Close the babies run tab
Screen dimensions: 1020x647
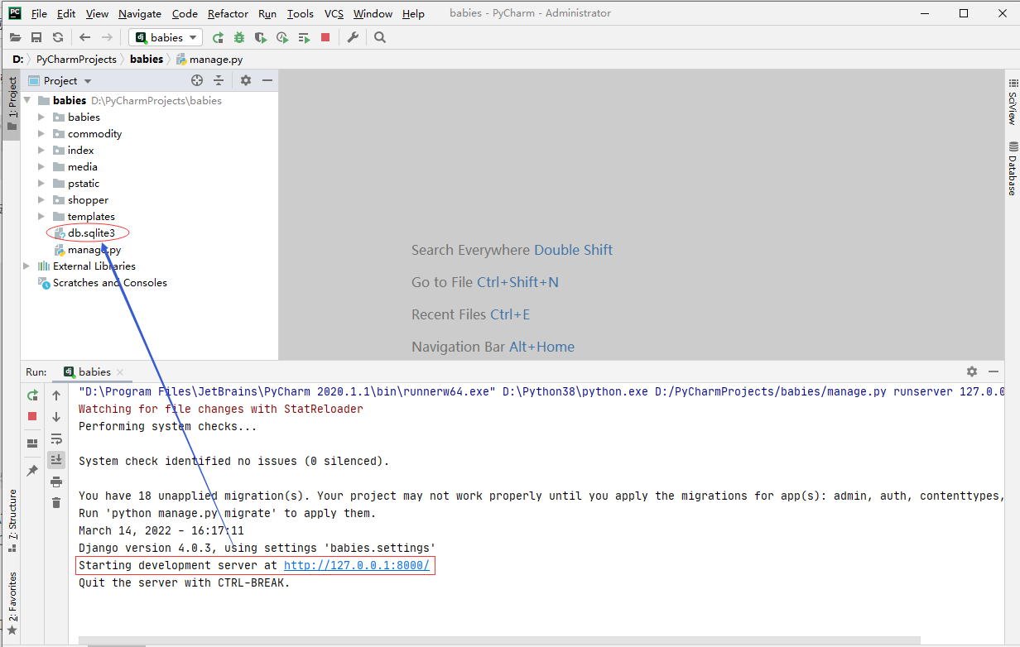coord(120,372)
